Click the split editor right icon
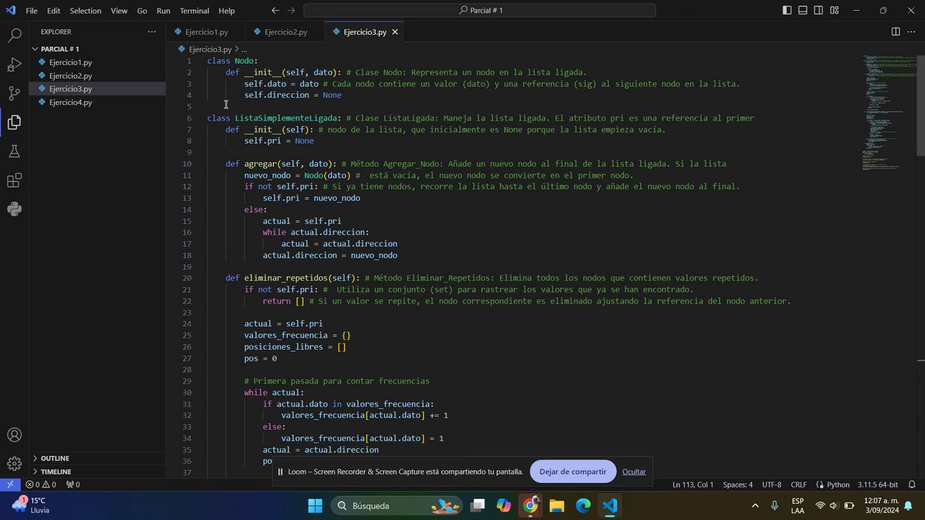Image resolution: width=925 pixels, height=520 pixels. click(x=895, y=32)
